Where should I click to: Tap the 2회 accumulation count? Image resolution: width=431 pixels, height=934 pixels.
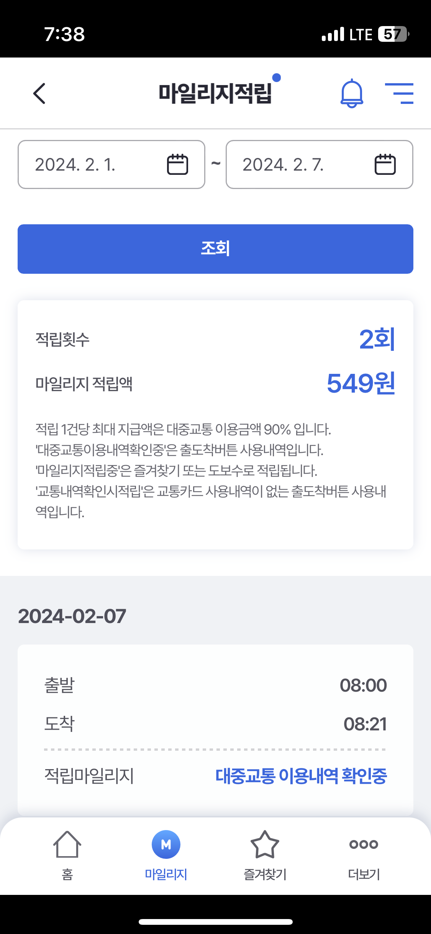(377, 339)
